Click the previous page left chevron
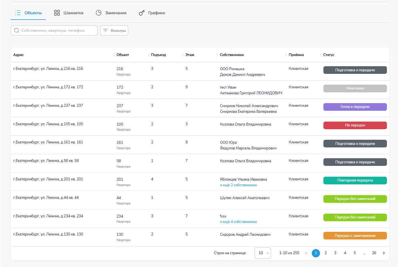Screen dimensions: 398x267 [x=306, y=253]
